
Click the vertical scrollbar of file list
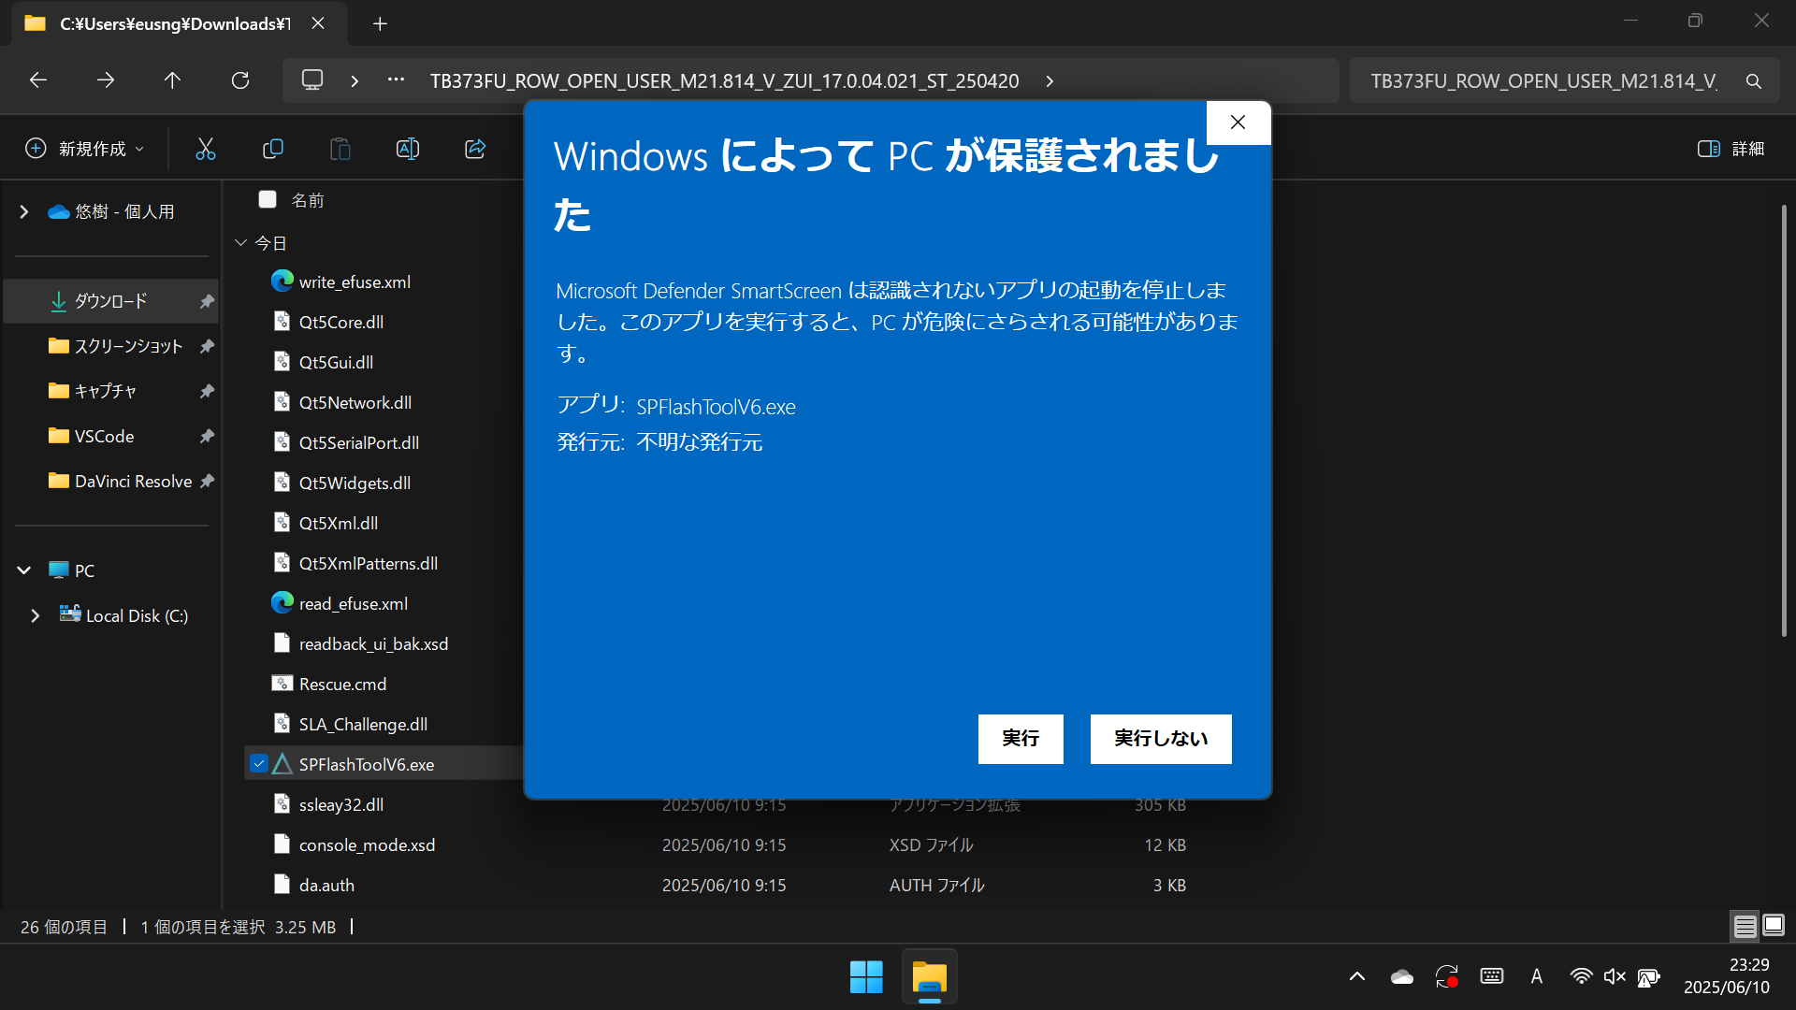[x=1784, y=421]
